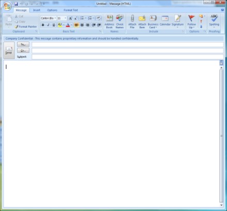Open the Office button menu

click(7, 6)
